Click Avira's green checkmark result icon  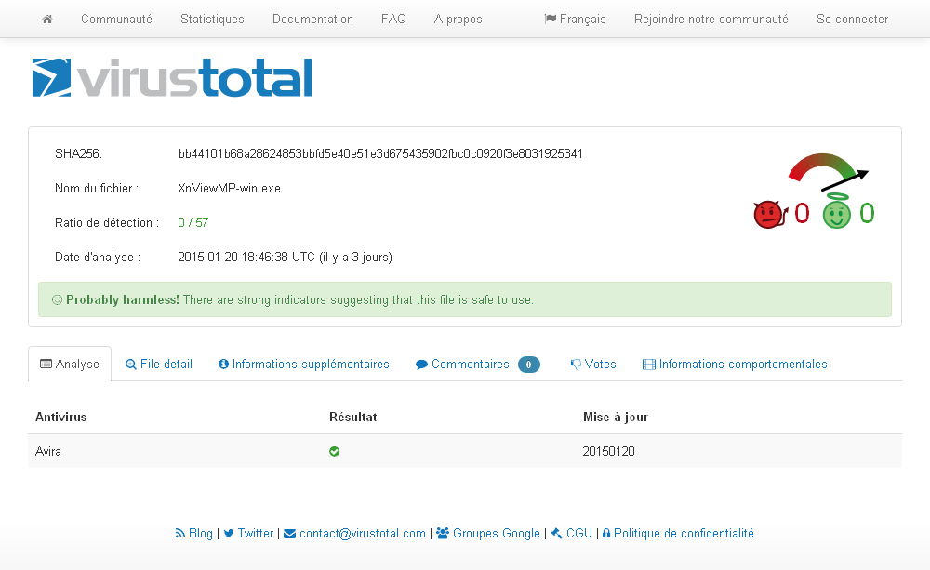tap(335, 451)
